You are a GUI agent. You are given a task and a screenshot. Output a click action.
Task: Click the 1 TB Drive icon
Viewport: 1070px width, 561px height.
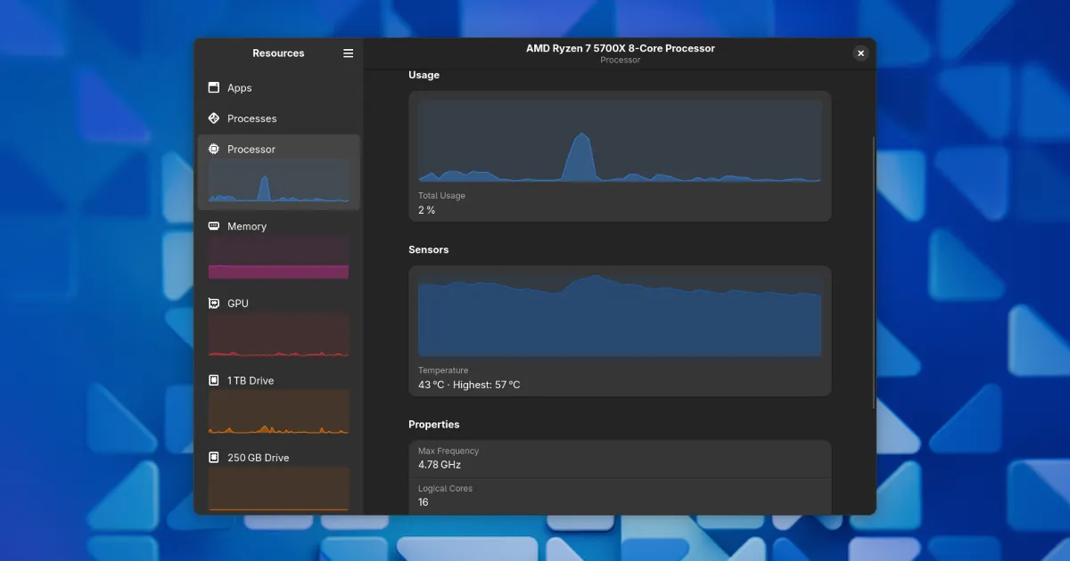[x=213, y=380]
